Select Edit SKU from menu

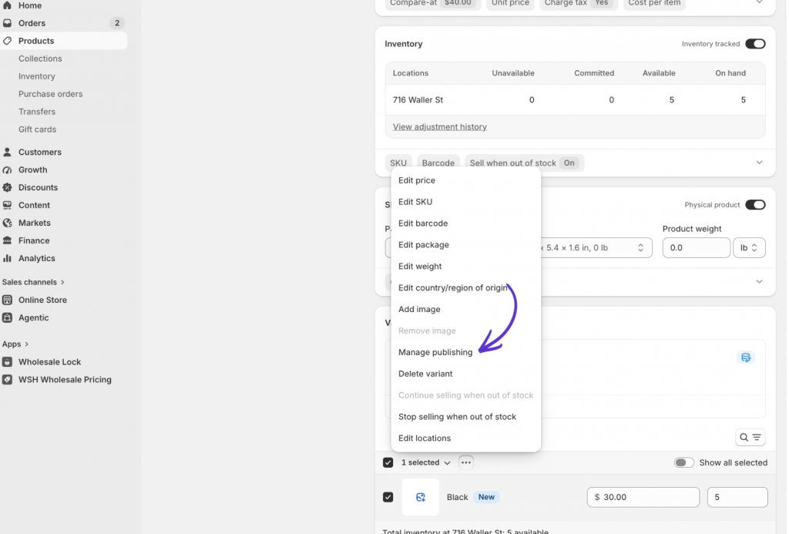point(466,202)
